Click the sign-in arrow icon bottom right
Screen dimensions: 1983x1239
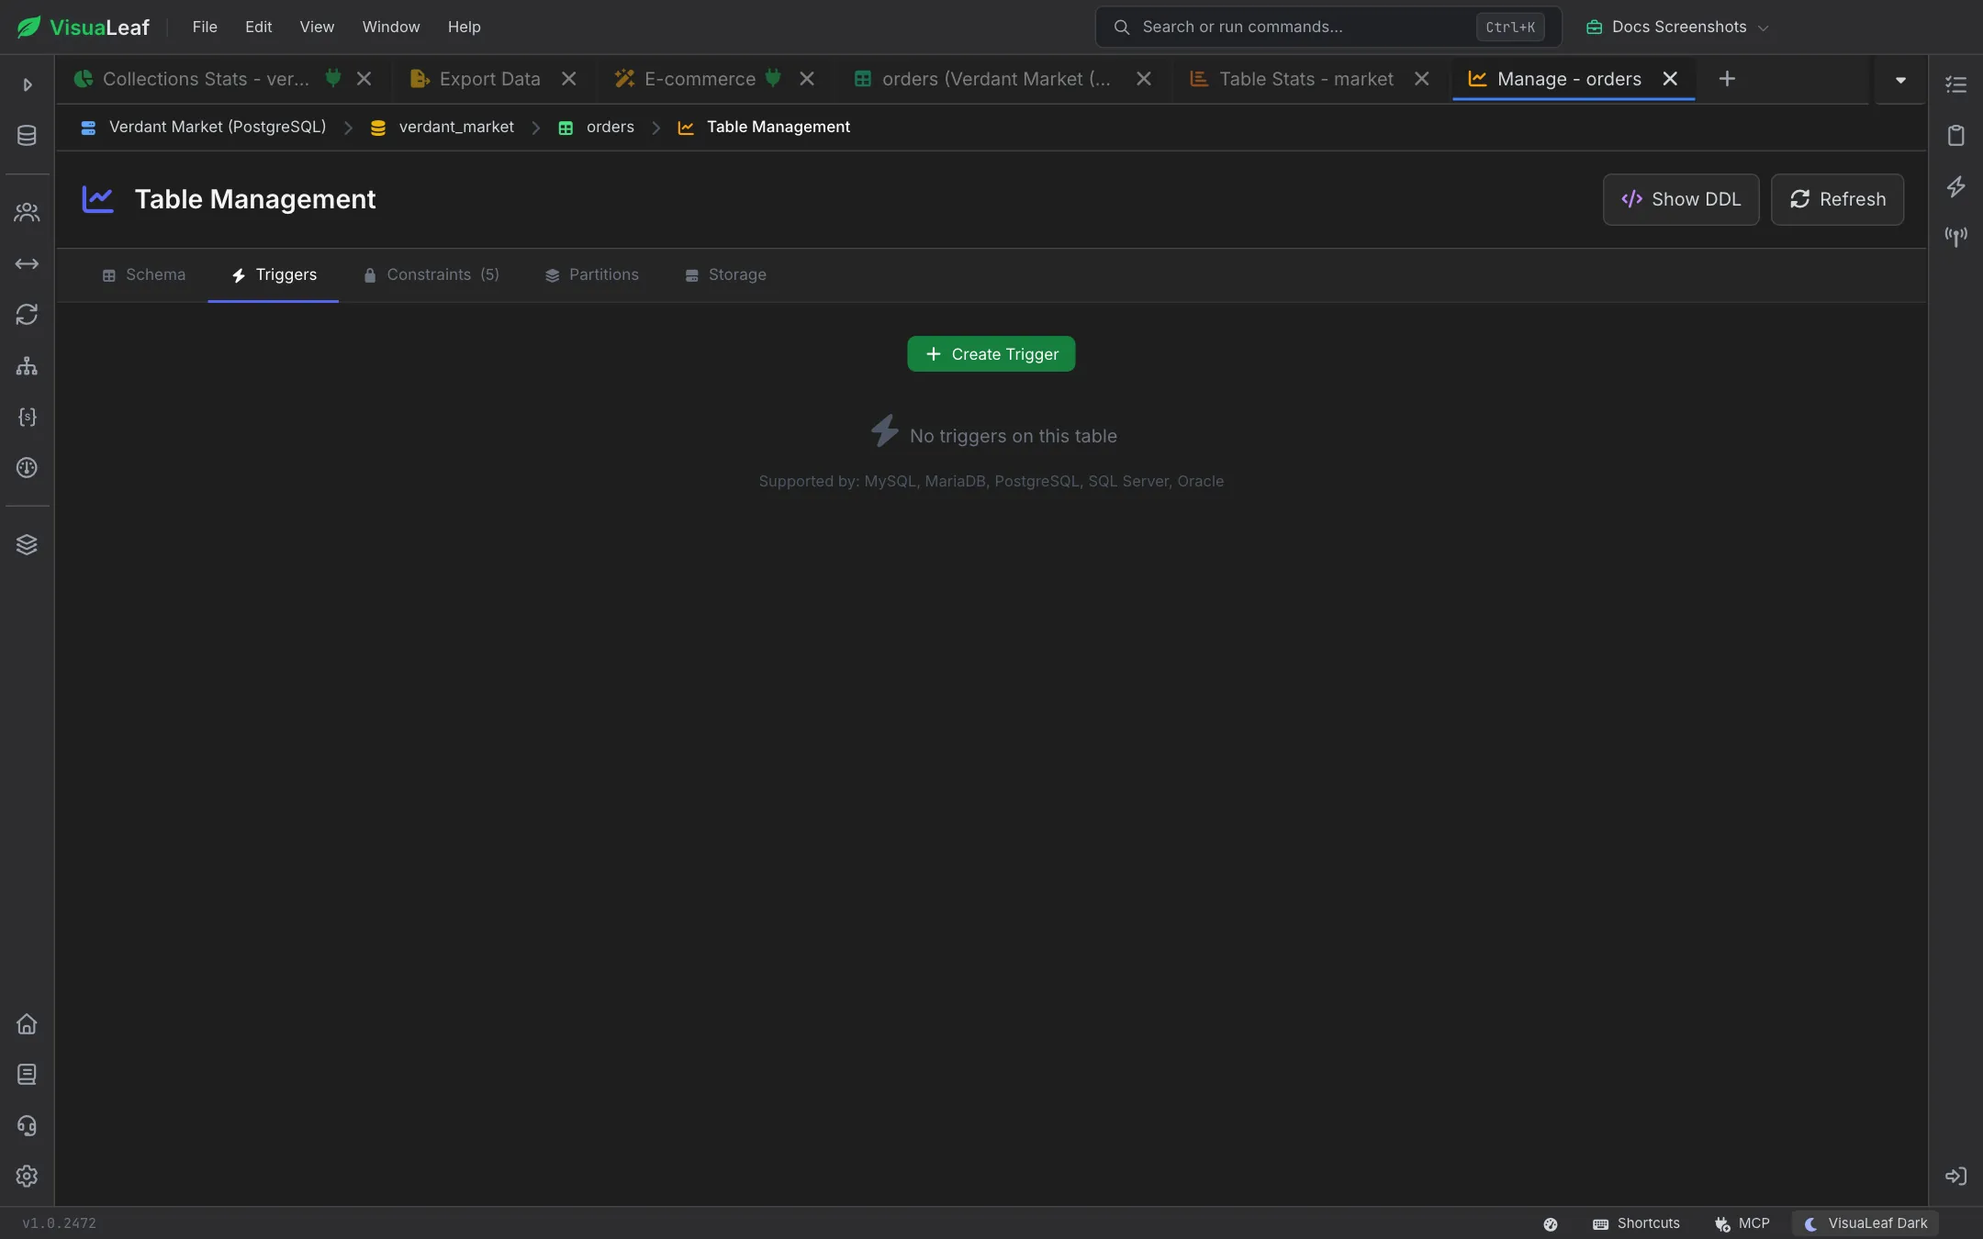click(1956, 1177)
